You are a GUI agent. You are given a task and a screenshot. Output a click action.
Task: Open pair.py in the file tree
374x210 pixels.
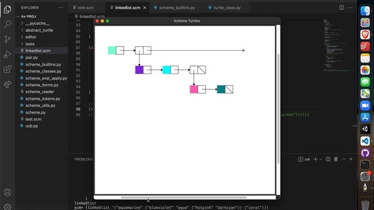point(32,58)
